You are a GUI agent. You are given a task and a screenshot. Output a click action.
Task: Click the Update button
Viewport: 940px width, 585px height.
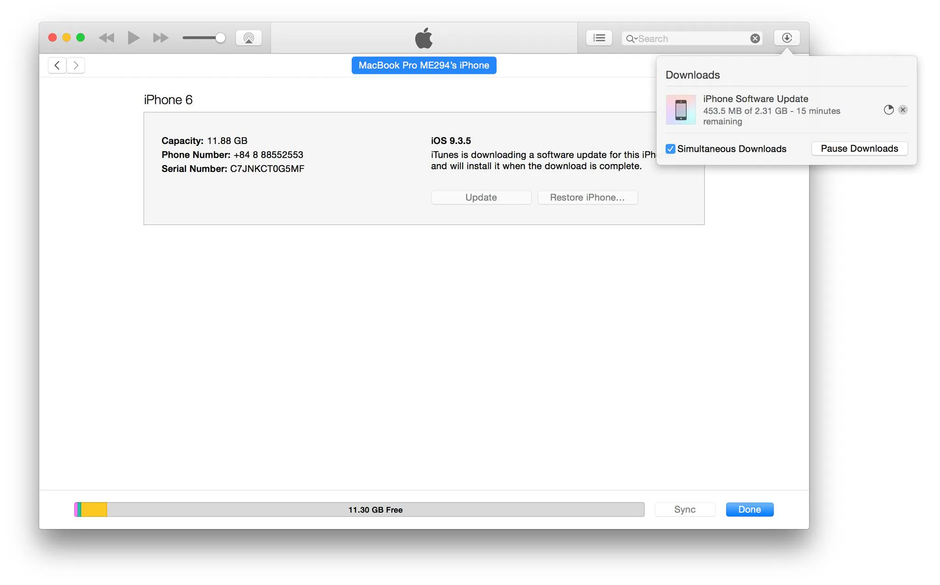coord(481,198)
